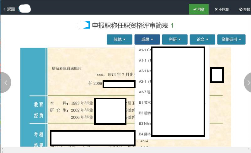Open the 科研 dropdown menu
251x153 pixels.
pos(175,40)
